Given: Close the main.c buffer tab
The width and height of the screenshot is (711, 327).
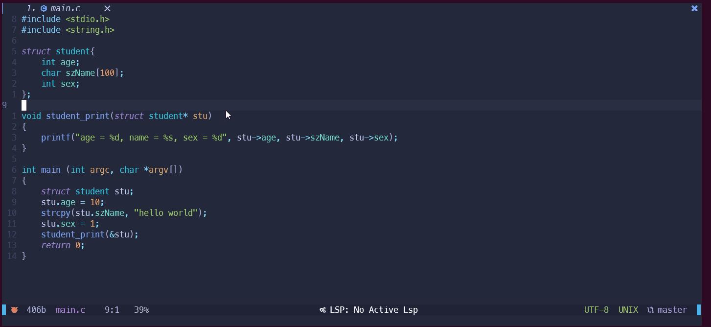Looking at the screenshot, I should [x=107, y=8].
